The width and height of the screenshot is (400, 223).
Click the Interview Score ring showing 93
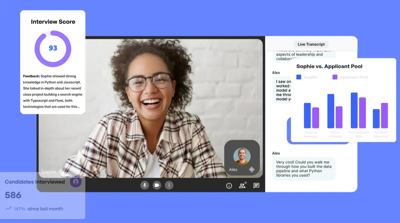coord(53,49)
